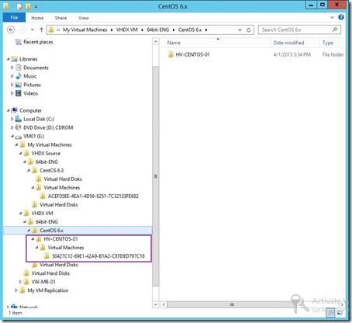Screen dimensions: 352x323
Task: Expand the VW-MB-01 tree node
Action: click(x=20, y=282)
